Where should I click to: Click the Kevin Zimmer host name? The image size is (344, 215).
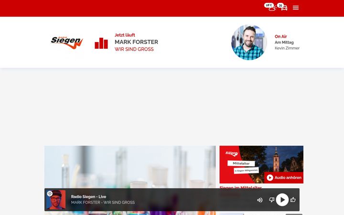click(x=287, y=48)
